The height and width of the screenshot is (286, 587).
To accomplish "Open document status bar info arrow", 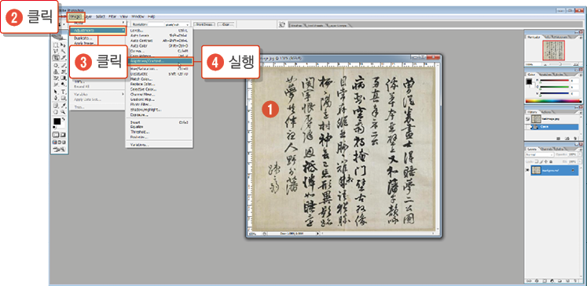I will pyautogui.click(x=318, y=234).
